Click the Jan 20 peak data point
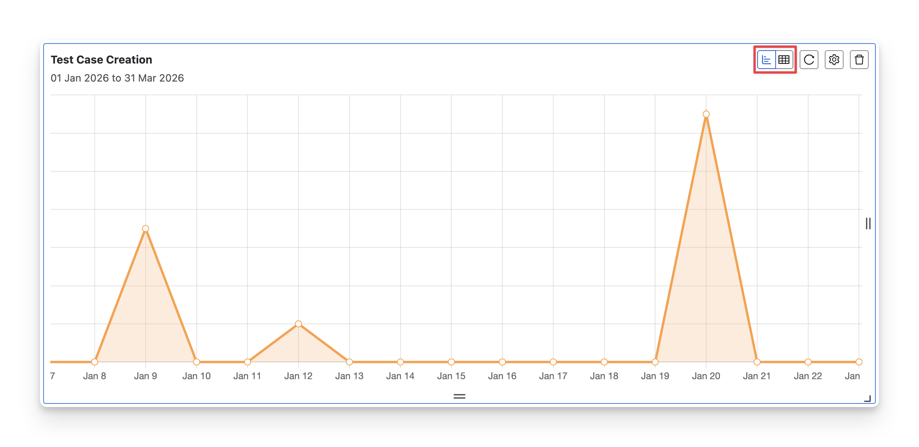The image size is (919, 447). (706, 114)
